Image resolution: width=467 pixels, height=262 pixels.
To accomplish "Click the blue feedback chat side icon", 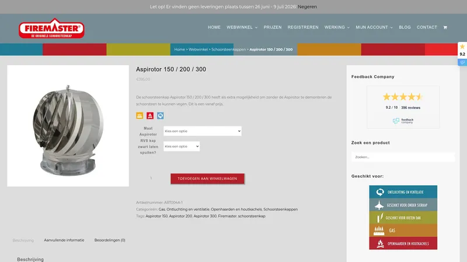I will point(462,62).
